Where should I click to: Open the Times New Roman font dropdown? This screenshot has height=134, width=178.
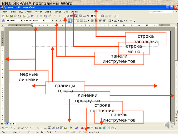[x=44, y=21]
